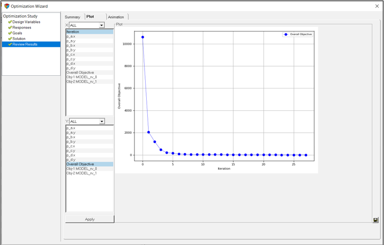Go to the Goals step
The image size is (384, 245).
[18, 33]
